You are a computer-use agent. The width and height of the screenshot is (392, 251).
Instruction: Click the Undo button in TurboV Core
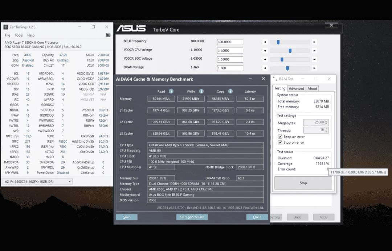tap(298, 217)
